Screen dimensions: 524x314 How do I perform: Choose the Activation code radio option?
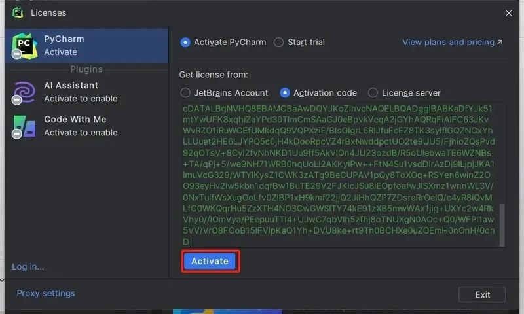point(285,93)
